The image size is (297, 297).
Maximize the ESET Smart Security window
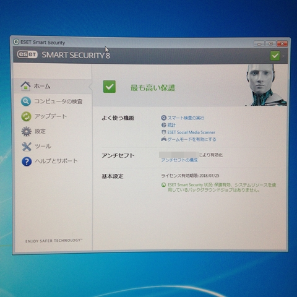coord(270,44)
